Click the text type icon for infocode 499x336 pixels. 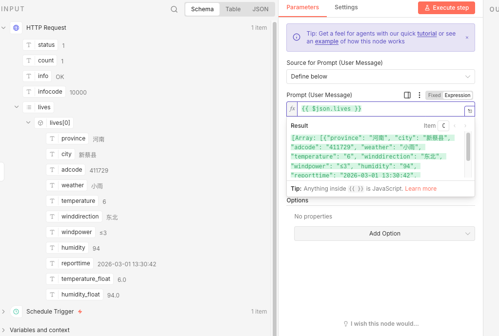click(29, 92)
